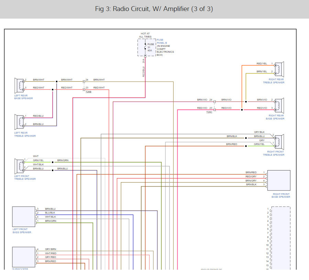Click the 'LEFT REAR BASE SPEAKER' caption
Image resolution: width=309 pixels, height=280 pixels.
pyautogui.click(x=23, y=97)
